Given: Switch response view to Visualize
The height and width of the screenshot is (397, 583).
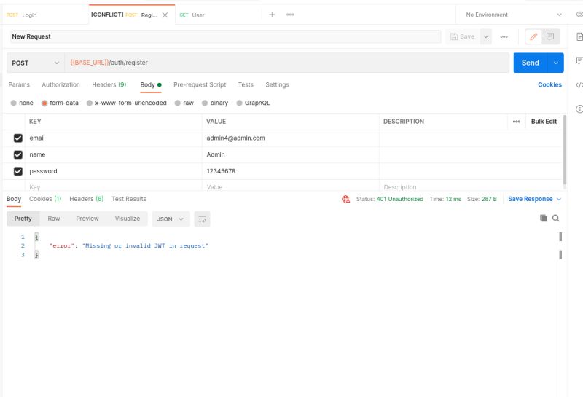Looking at the screenshot, I should click(127, 219).
